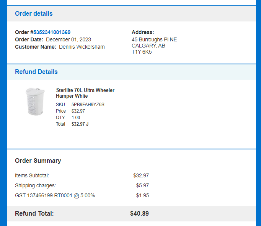Click the Refund Total amount $40.89
The width and height of the screenshot is (261, 226).
[139, 213]
